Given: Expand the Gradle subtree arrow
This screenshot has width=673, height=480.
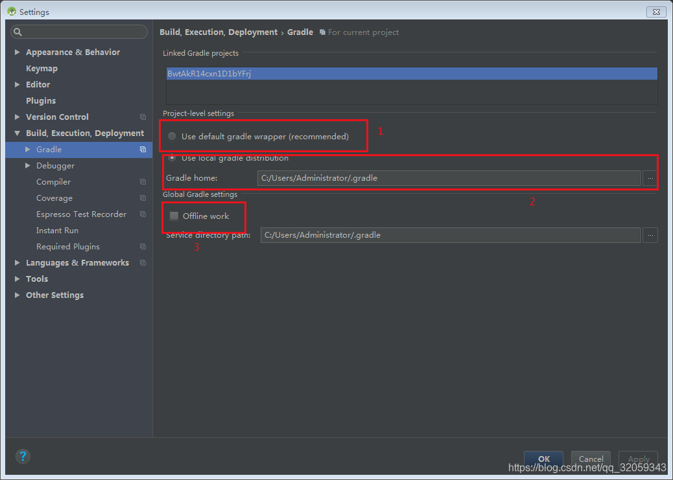Looking at the screenshot, I should pos(27,149).
